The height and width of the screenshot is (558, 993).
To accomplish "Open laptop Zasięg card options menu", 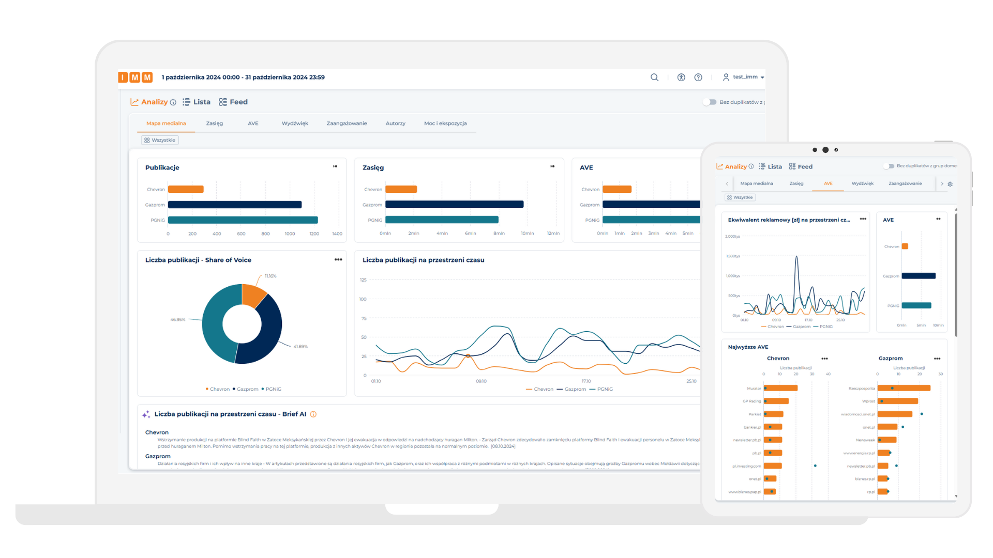I will (x=552, y=166).
